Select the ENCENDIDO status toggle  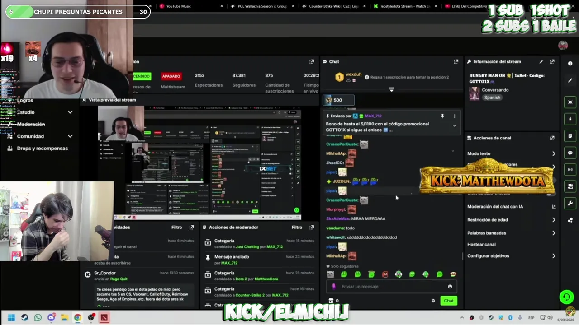(142, 76)
